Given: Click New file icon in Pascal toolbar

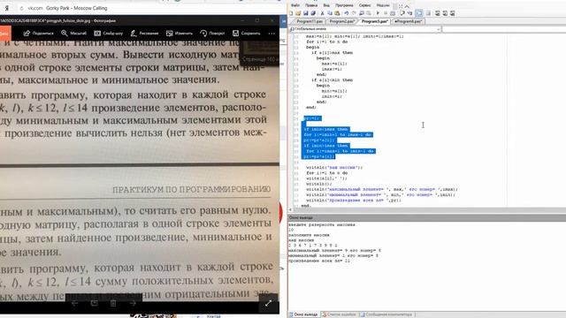Looking at the screenshot, I should coord(291,13).
